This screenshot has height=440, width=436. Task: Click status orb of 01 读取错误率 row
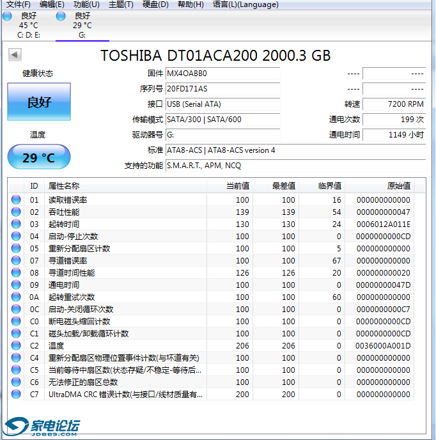click(x=16, y=200)
